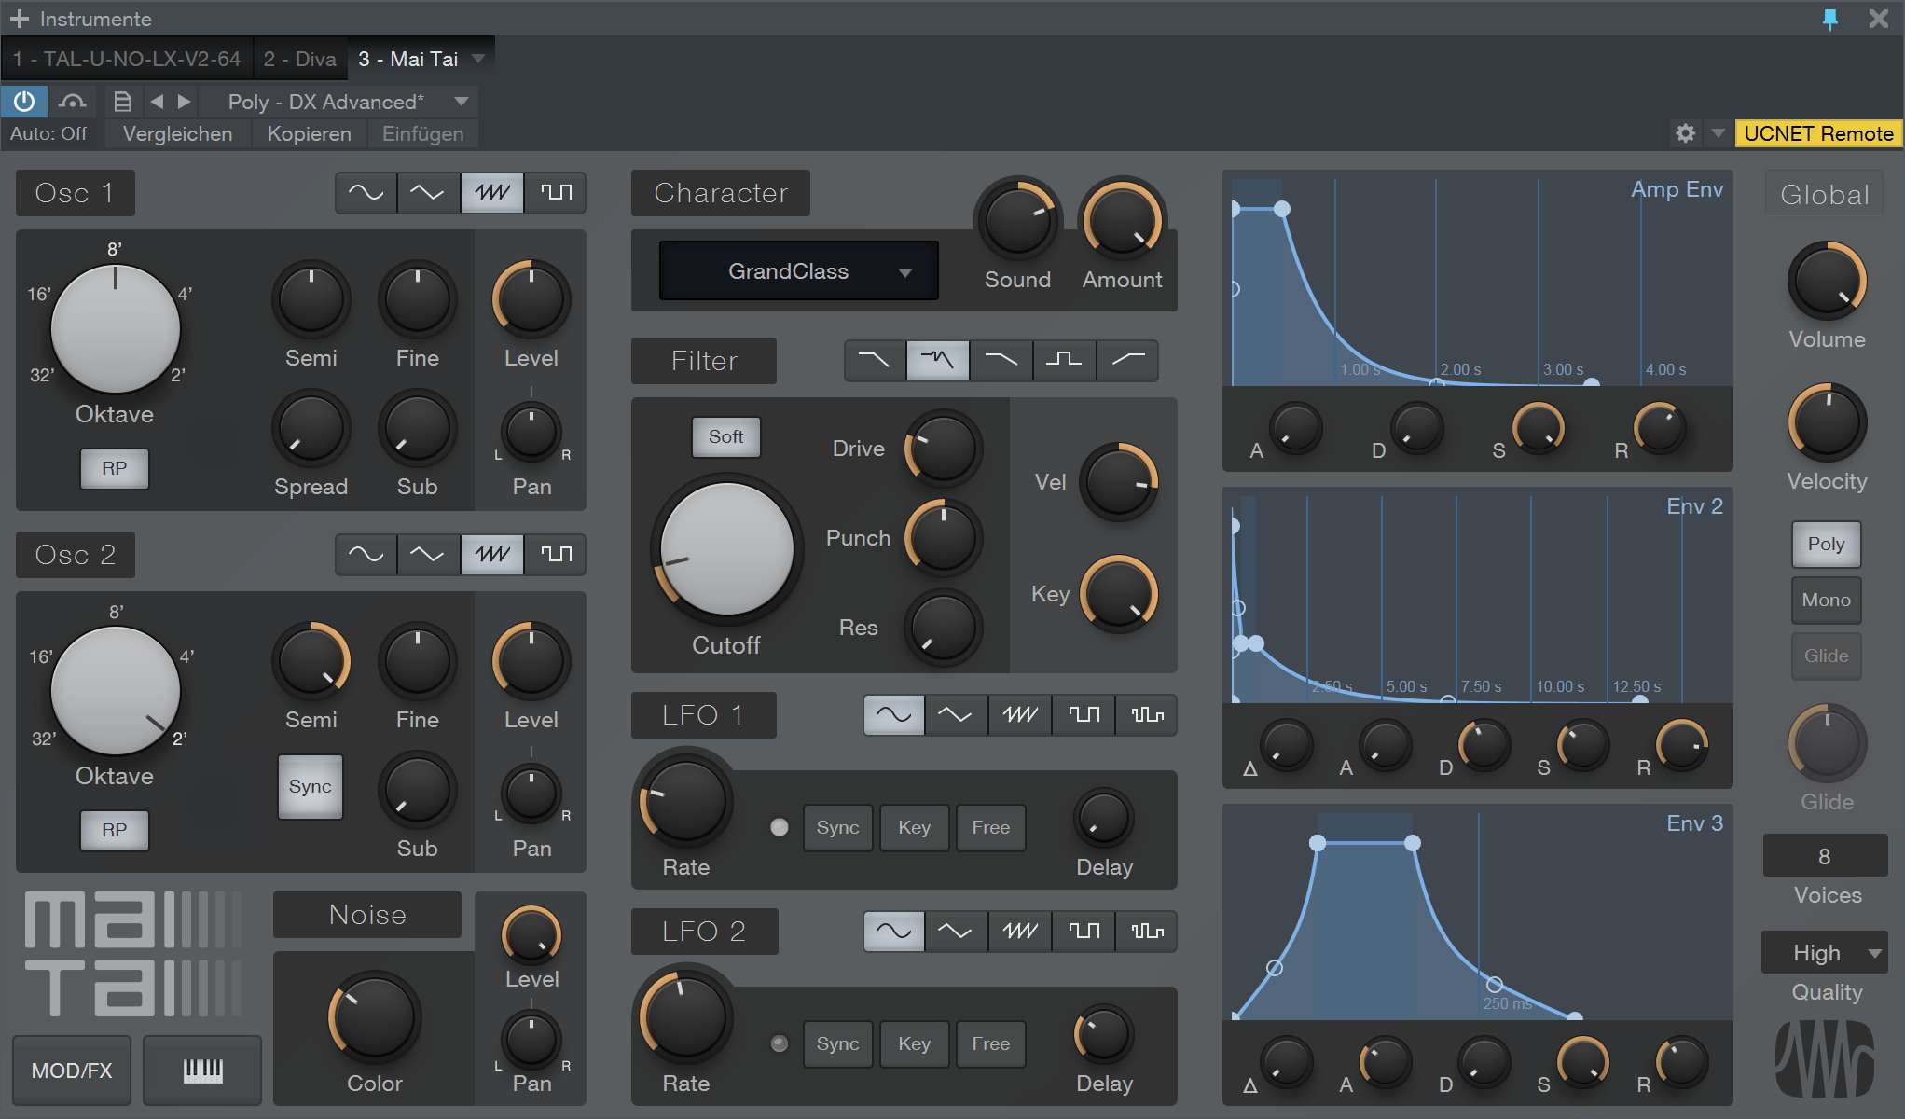This screenshot has width=1905, height=1119.
Task: Open the High quality dropdown
Action: (x=1825, y=952)
